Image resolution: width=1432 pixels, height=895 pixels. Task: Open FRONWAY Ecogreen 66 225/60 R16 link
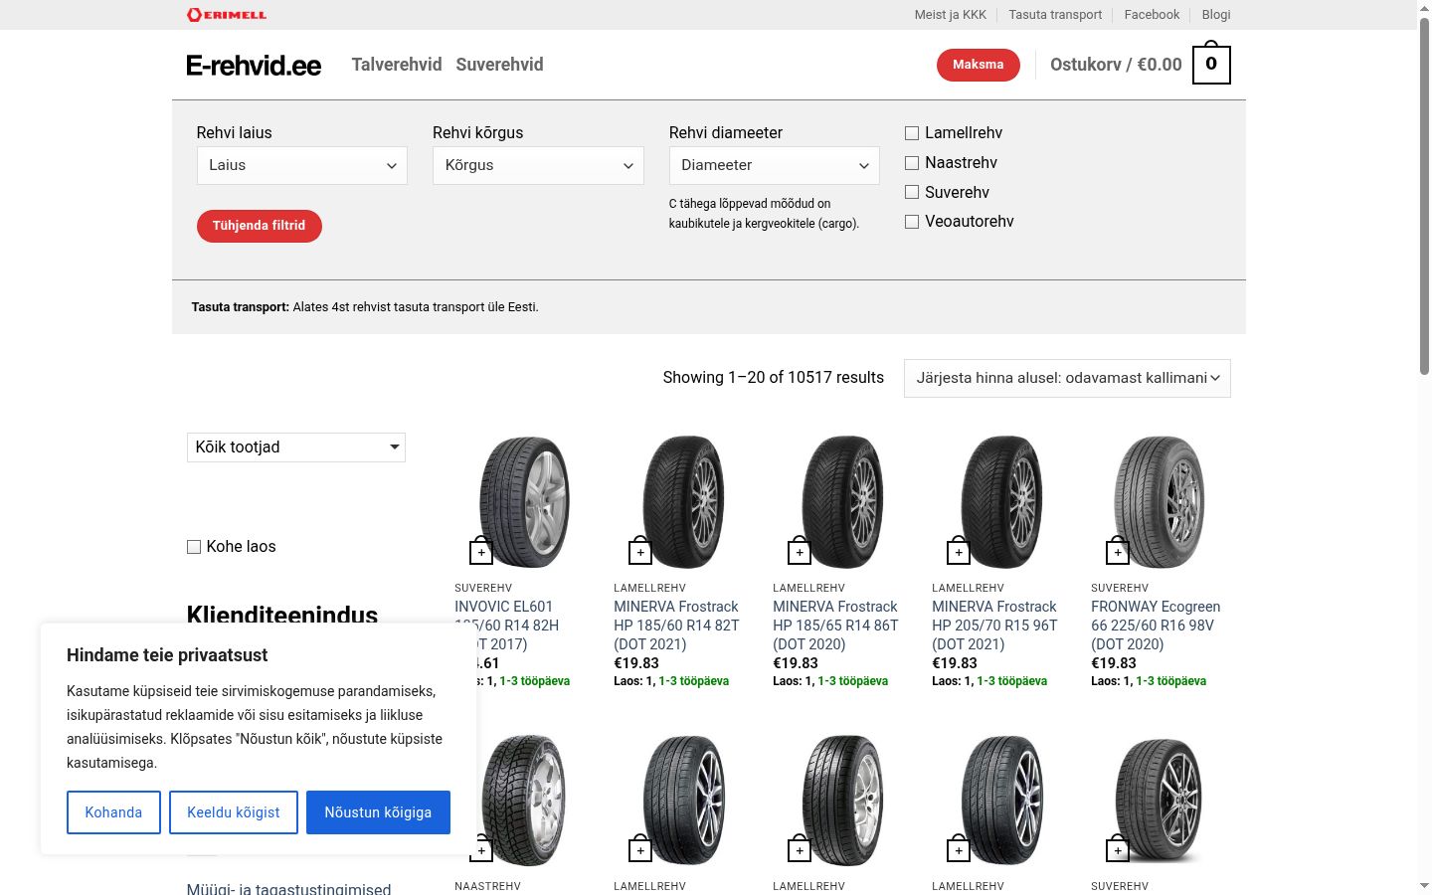pos(1156,626)
